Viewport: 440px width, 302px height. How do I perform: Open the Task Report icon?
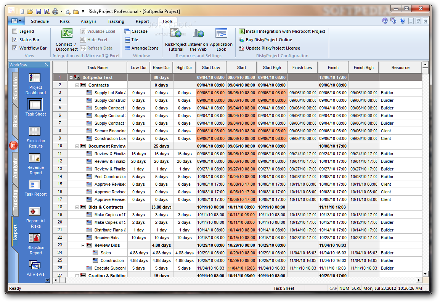[x=35, y=185]
